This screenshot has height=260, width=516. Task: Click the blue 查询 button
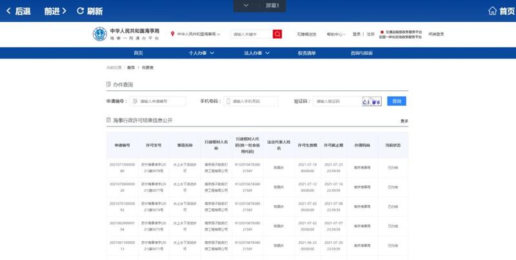[397, 101]
